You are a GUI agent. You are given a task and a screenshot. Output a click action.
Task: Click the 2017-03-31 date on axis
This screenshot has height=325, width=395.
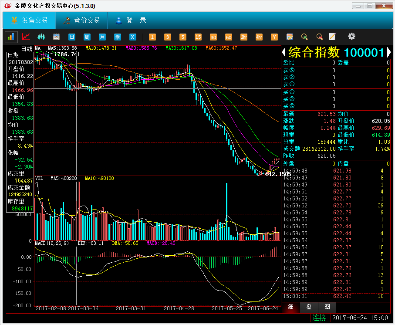point(131,308)
